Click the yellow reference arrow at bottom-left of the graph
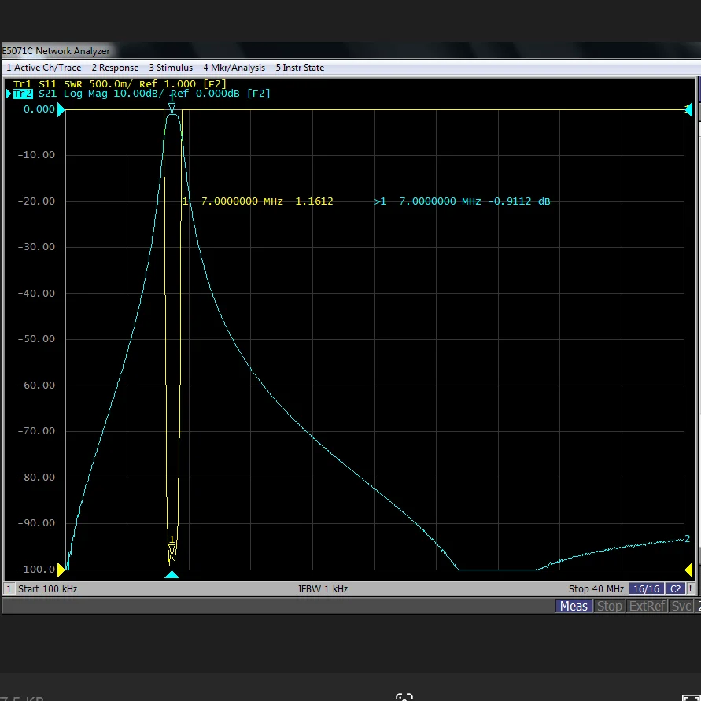 click(61, 569)
